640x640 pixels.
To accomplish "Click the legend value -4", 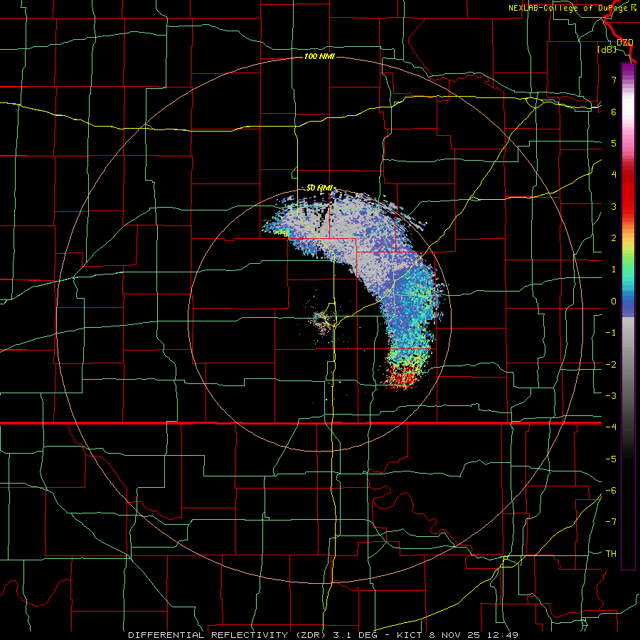I will pyautogui.click(x=611, y=427).
